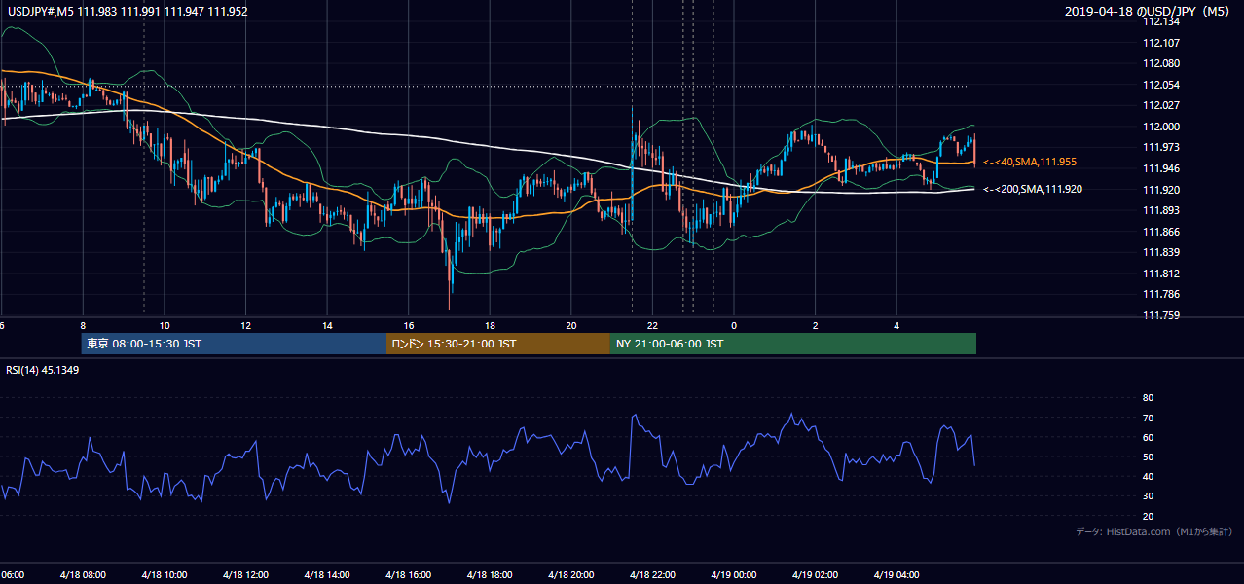
Task: Click the 112.107 price axis value
Action: tap(1161, 43)
